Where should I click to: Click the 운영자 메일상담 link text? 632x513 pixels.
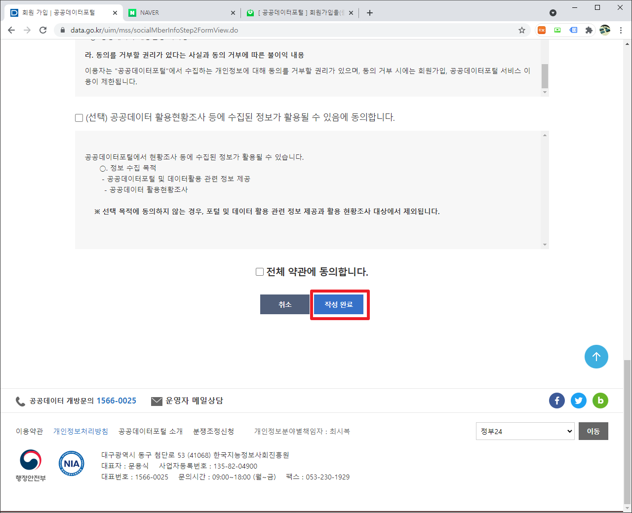click(x=195, y=401)
